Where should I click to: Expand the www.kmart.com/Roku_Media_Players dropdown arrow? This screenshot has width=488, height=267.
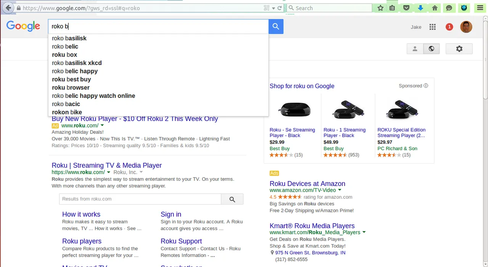[364, 232]
